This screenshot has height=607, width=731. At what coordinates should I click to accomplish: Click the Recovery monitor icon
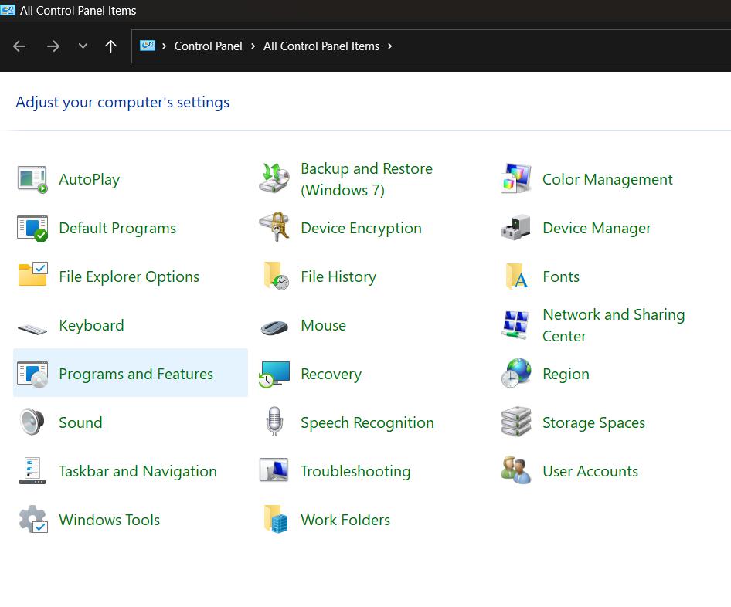coord(274,374)
